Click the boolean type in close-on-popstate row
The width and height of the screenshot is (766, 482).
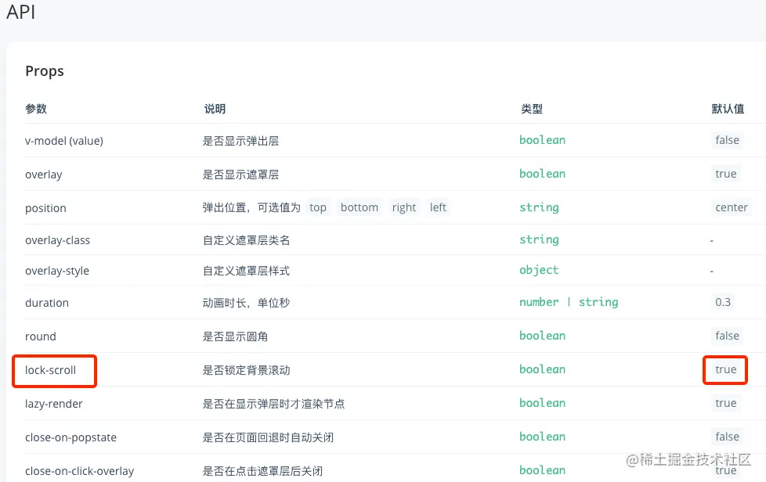(542, 437)
